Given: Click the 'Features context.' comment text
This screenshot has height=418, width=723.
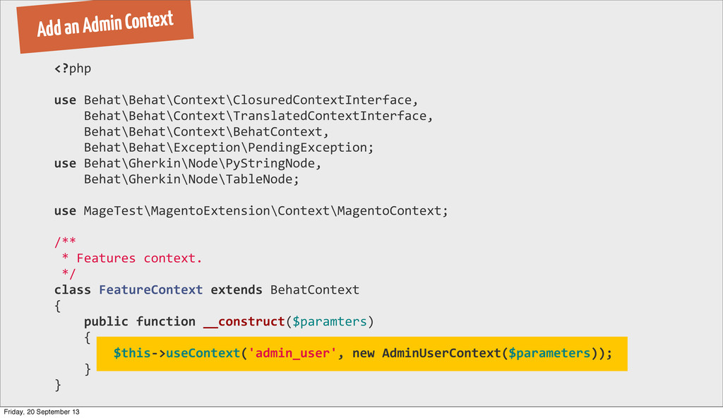Looking at the screenshot, I should [139, 258].
